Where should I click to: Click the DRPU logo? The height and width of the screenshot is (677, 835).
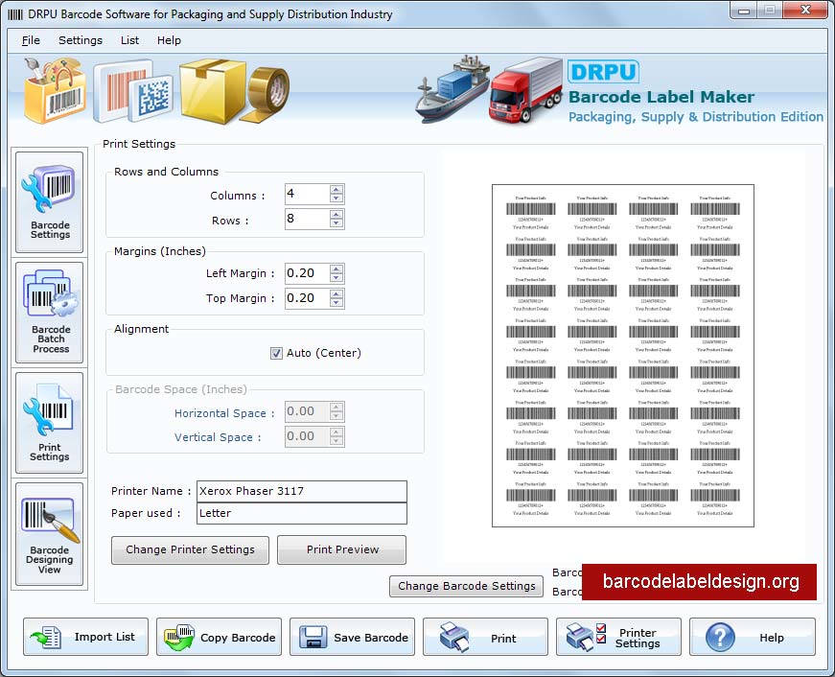point(603,72)
